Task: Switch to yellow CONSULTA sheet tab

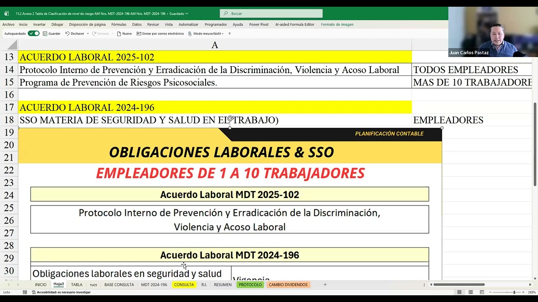Action: click(x=184, y=285)
